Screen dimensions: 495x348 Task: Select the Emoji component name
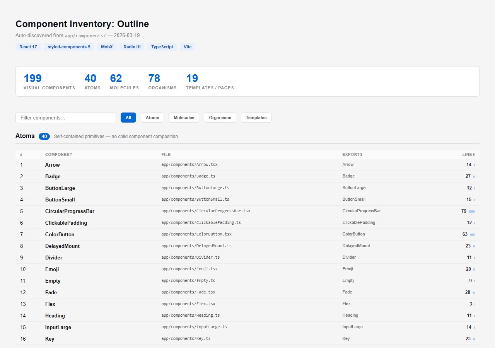[52, 269]
